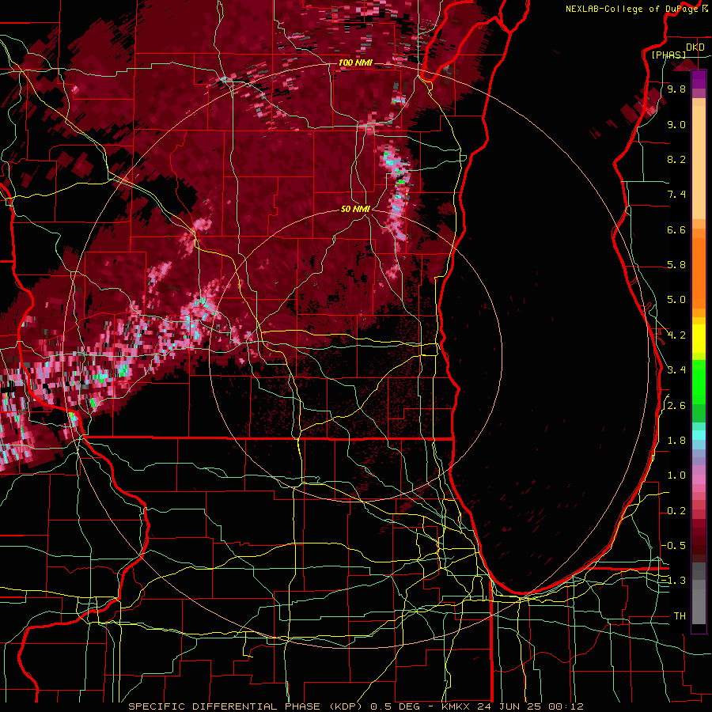
Task: Click the 5.0 color scale value
Action: click(676, 300)
